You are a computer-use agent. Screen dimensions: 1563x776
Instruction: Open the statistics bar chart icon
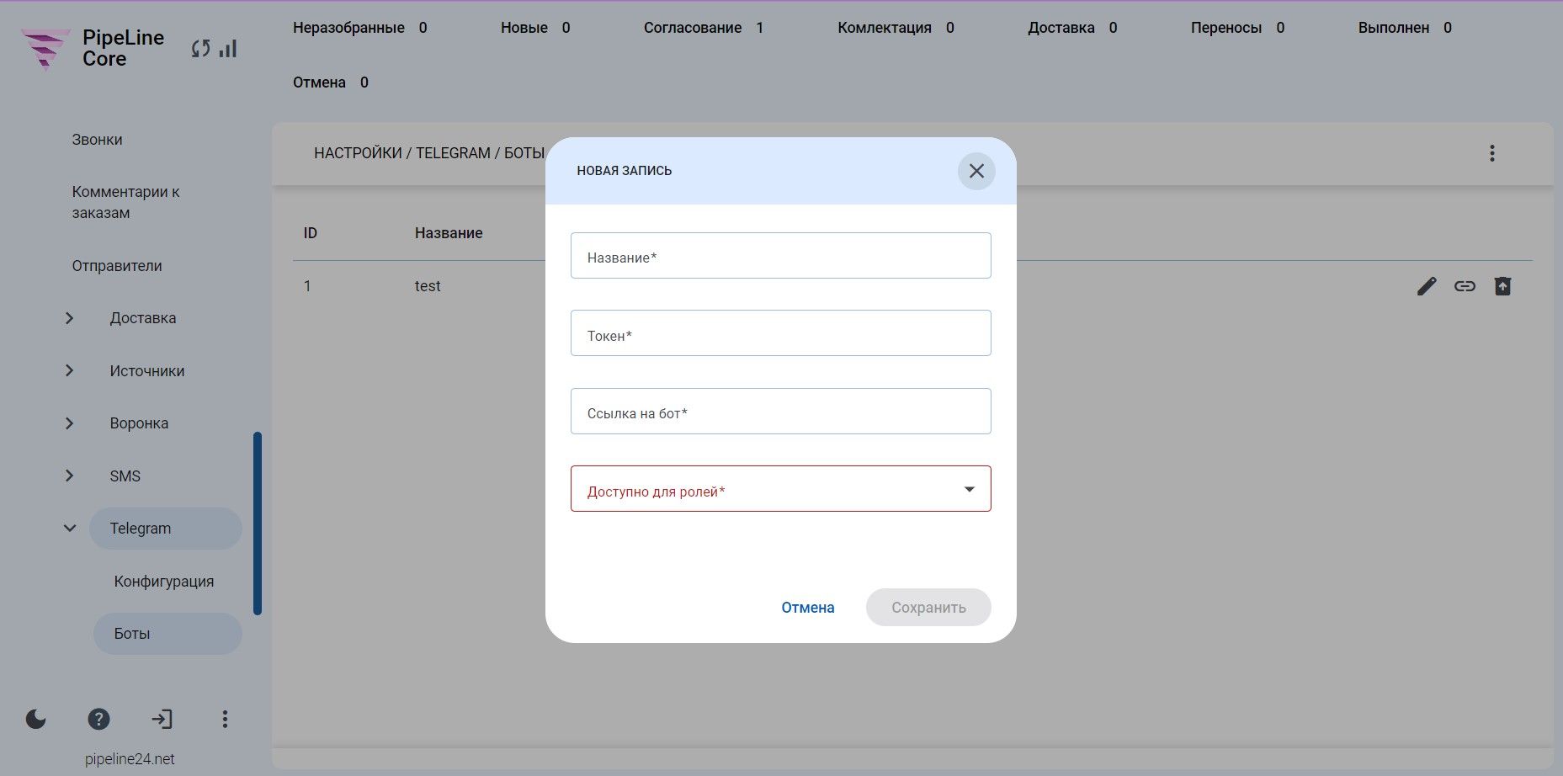(x=228, y=49)
